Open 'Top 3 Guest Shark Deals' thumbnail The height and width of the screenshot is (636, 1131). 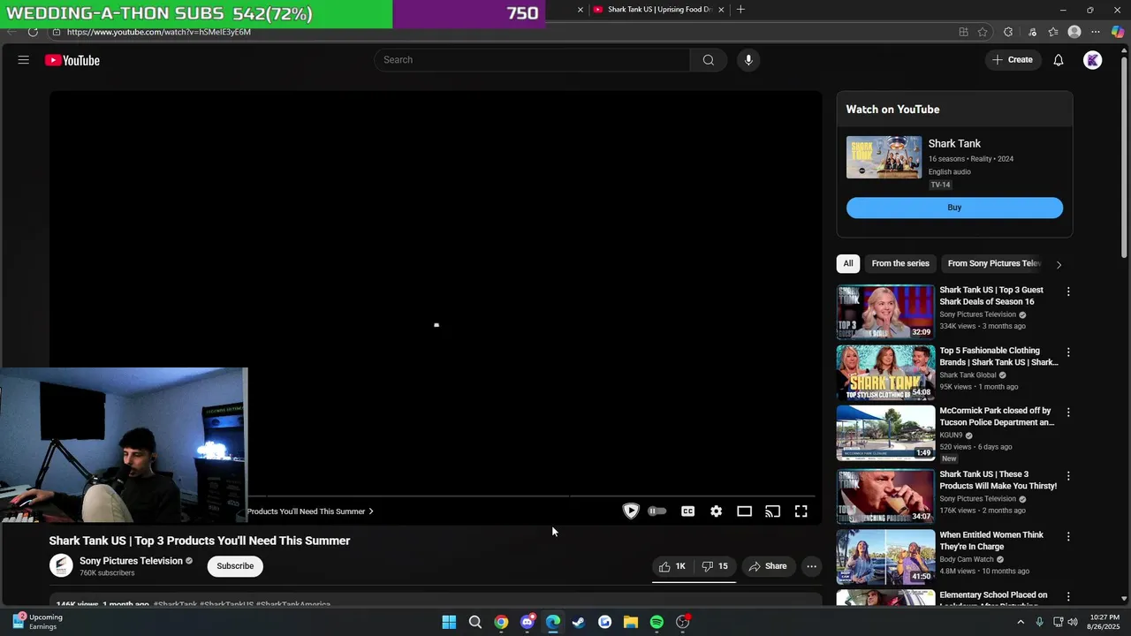[x=885, y=312]
